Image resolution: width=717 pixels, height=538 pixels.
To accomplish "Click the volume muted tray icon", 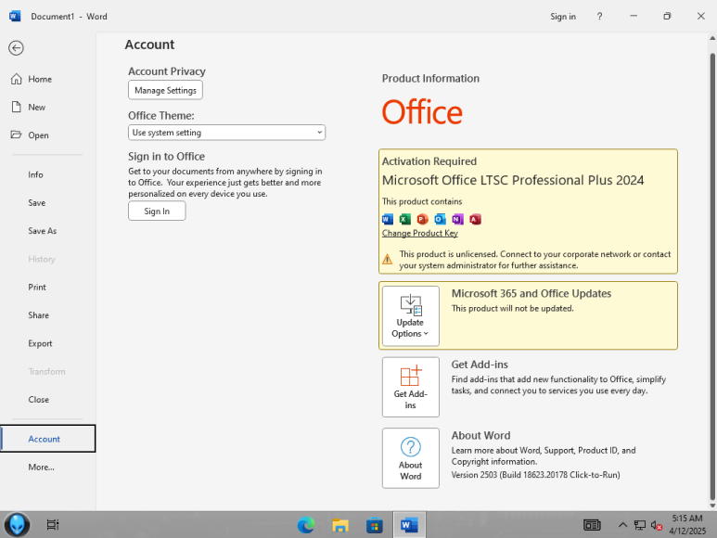I will 657,526.
